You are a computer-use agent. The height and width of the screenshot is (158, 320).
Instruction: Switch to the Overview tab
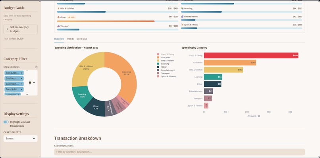pyautogui.click(x=59, y=39)
